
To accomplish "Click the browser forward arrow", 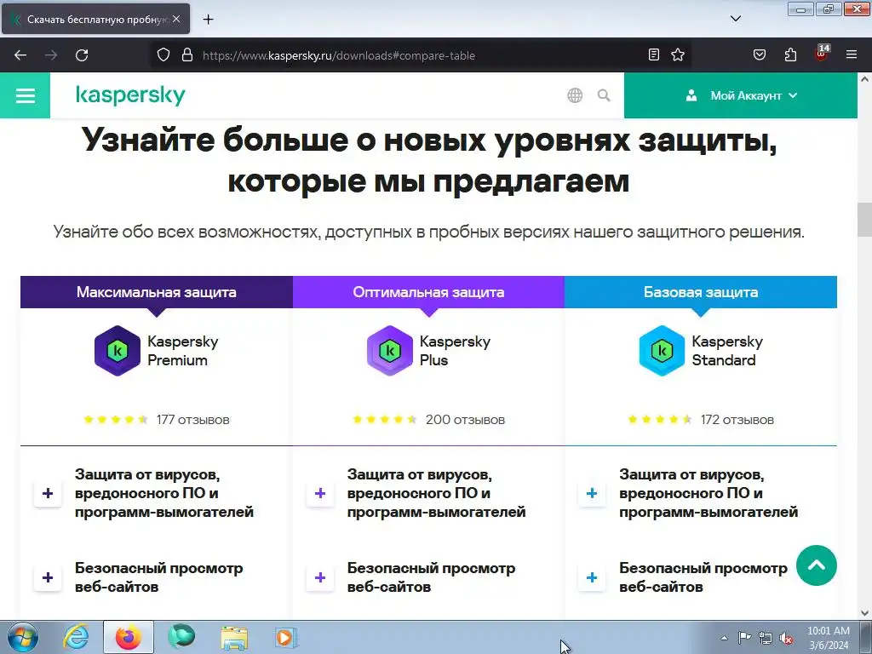I will (x=51, y=55).
